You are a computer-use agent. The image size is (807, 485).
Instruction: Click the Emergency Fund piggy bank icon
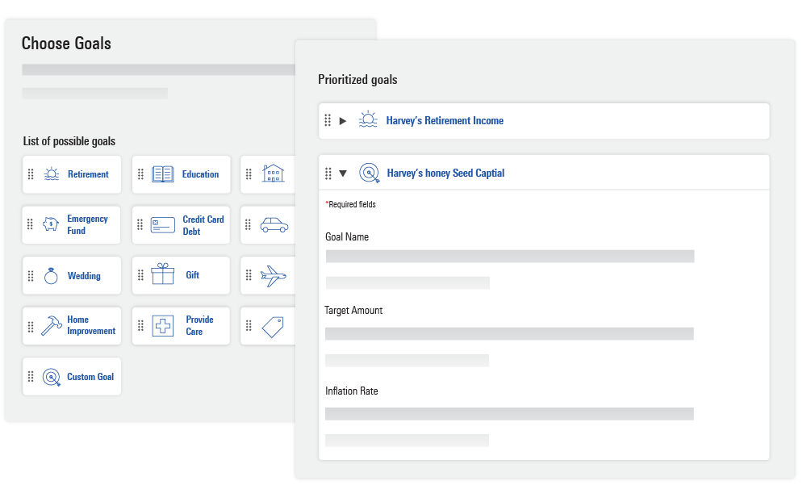point(52,225)
